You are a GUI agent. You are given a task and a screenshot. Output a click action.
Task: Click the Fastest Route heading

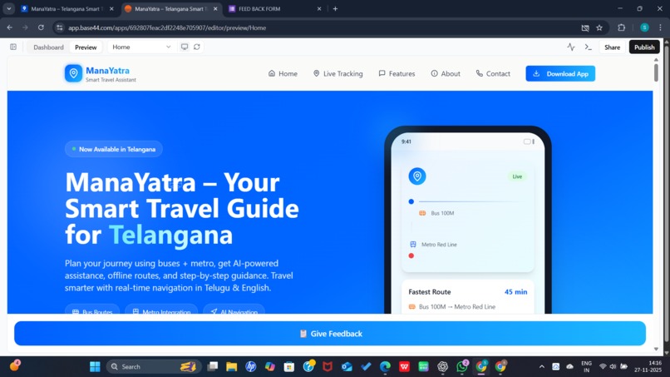[430, 292]
